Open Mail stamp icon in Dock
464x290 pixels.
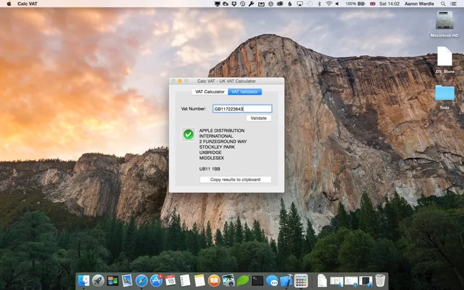click(x=127, y=280)
